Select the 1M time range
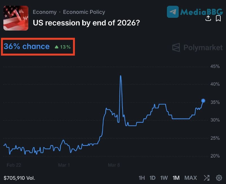The height and width of the screenshot is (184, 226). coord(176,178)
